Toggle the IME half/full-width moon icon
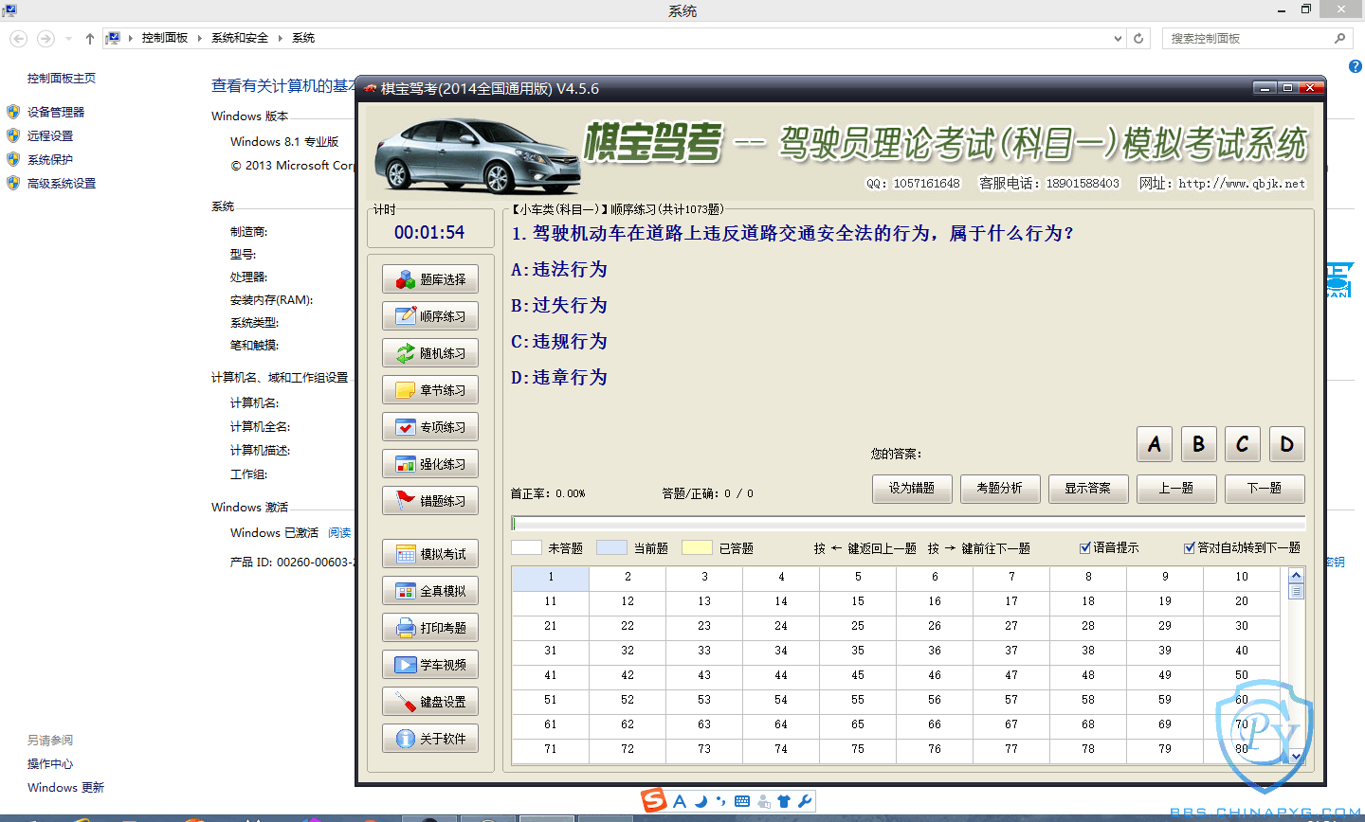This screenshot has height=822, width=1365. [x=701, y=801]
